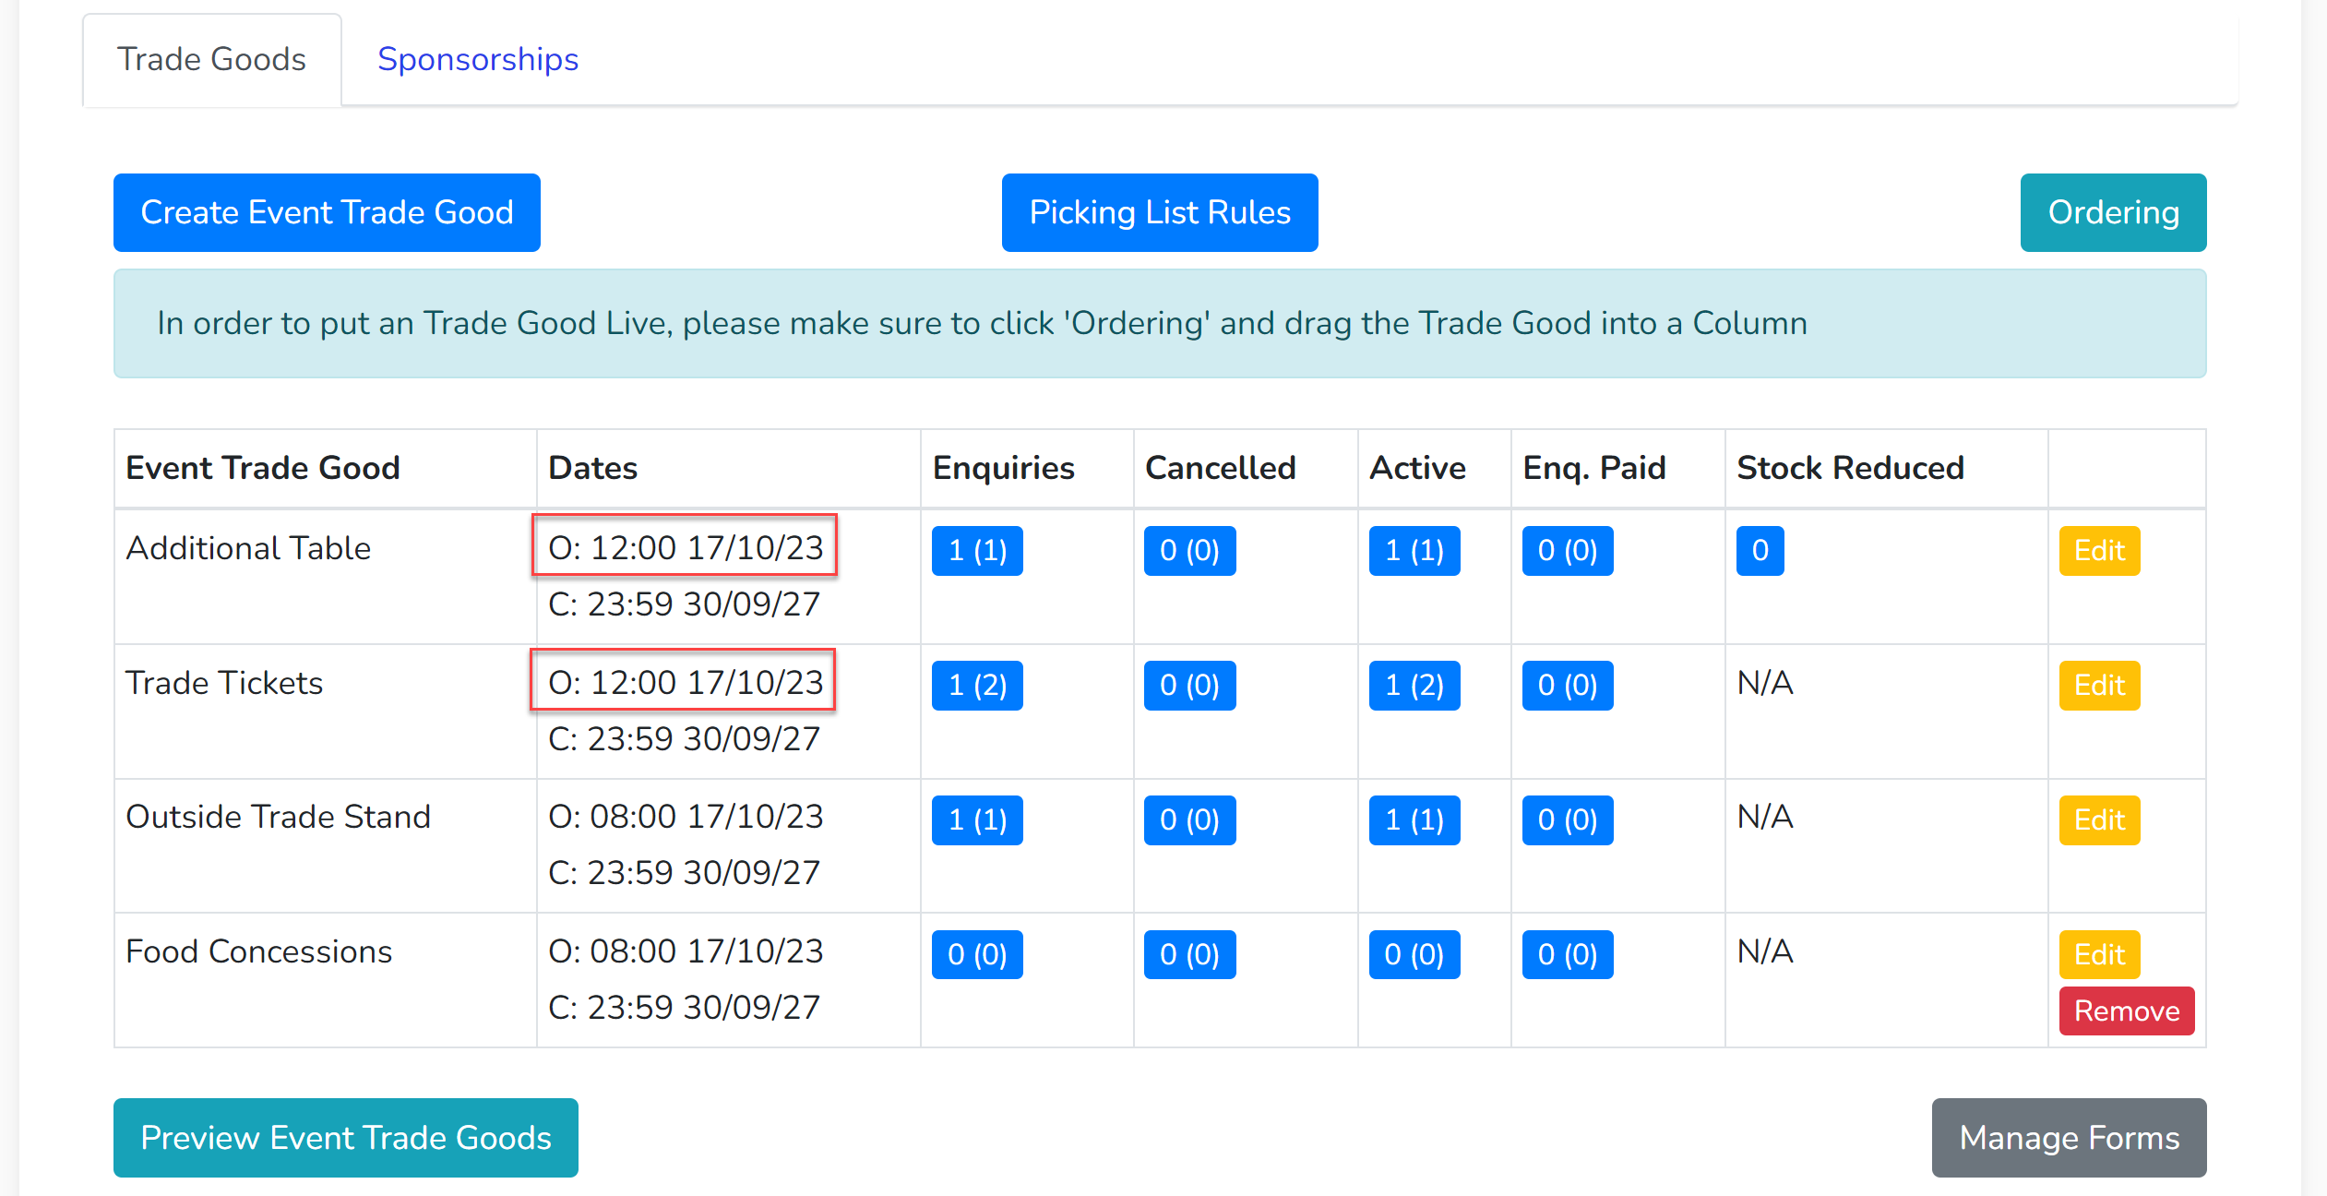
Task: View Additional Table cancelled badge
Action: tap(1189, 551)
